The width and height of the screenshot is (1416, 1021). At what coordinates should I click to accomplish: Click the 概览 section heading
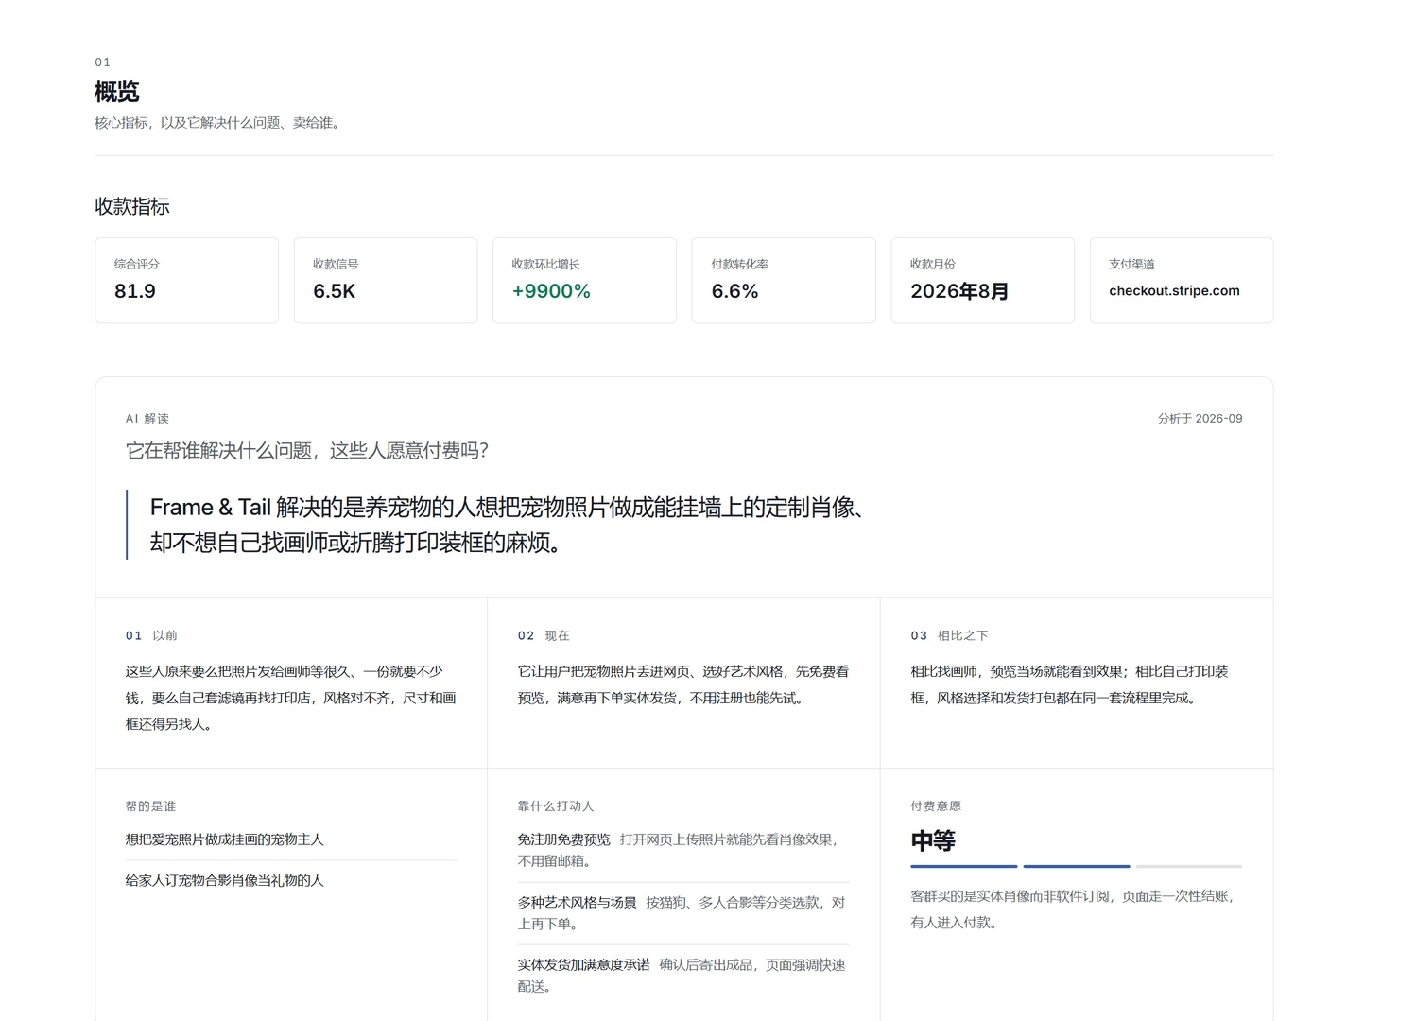tap(117, 92)
